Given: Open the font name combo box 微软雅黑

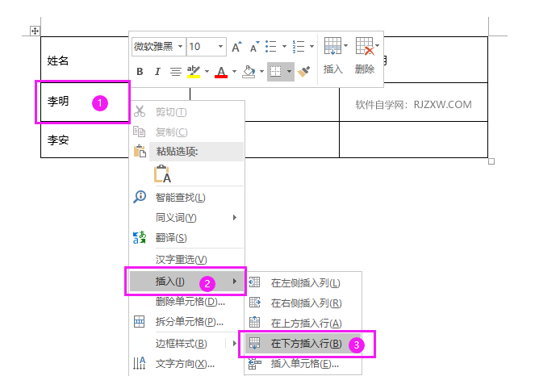Looking at the screenshot, I should point(159,47).
